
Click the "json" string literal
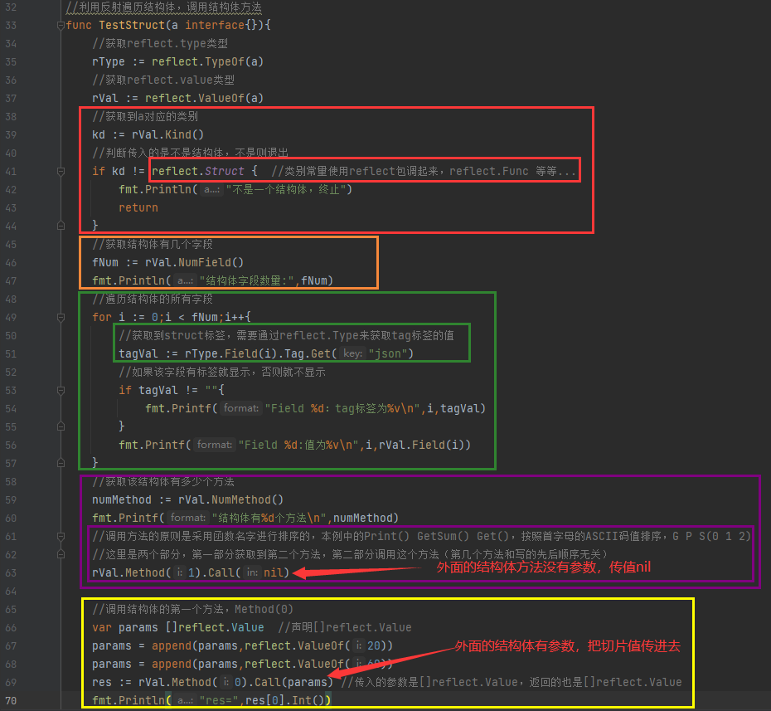point(388,353)
